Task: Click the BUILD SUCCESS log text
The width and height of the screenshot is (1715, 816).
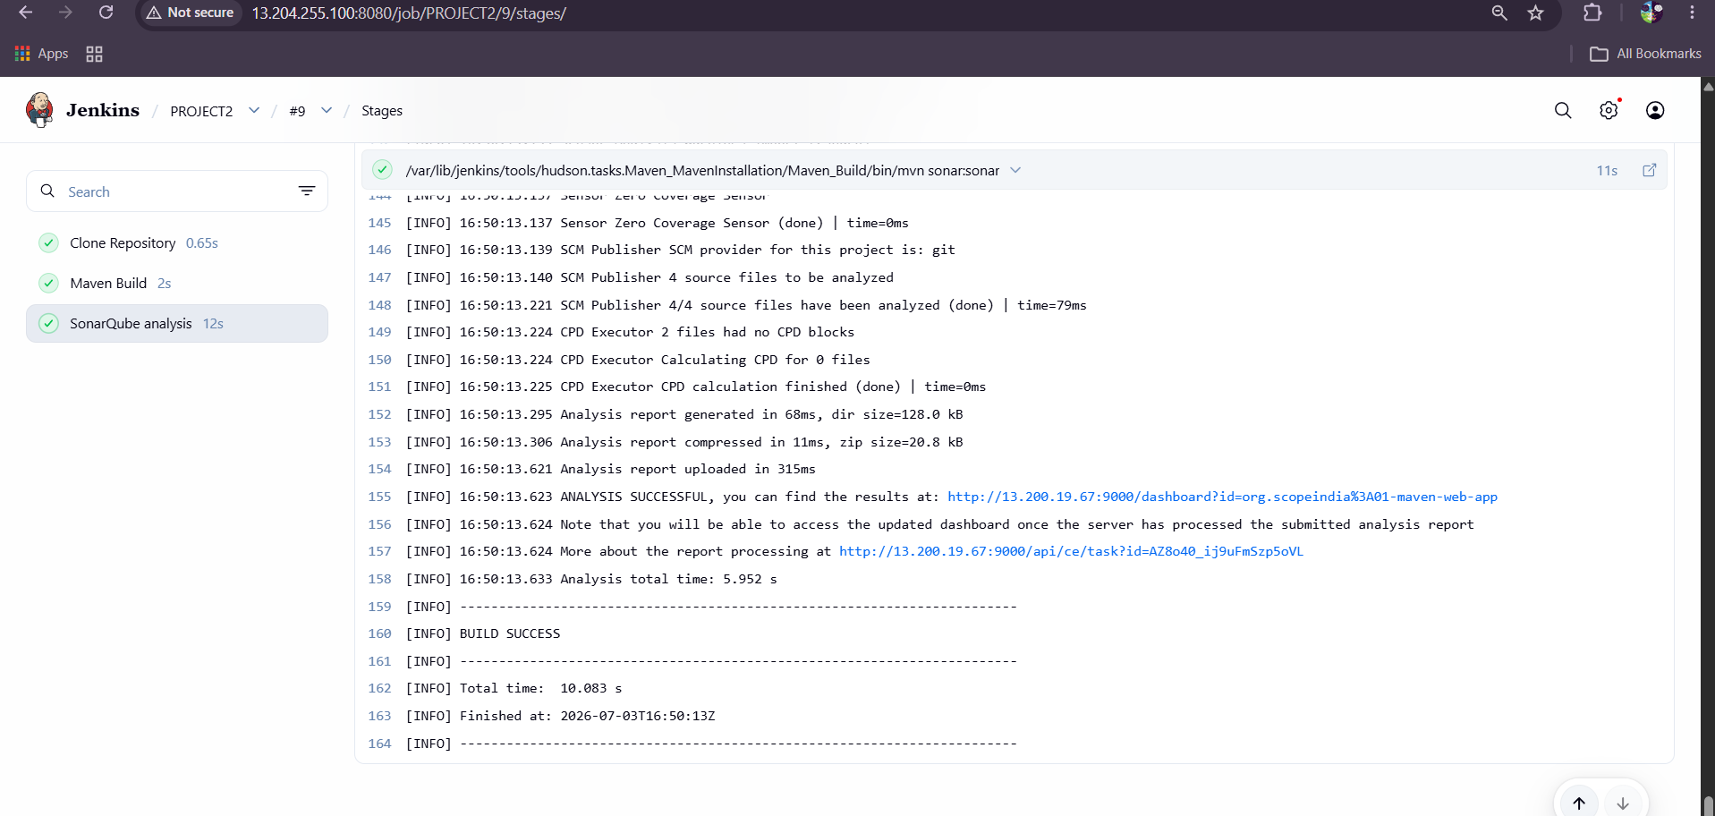Action: 510,633
